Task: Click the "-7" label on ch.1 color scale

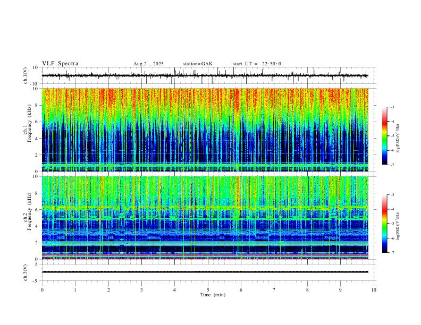Action: coord(392,165)
